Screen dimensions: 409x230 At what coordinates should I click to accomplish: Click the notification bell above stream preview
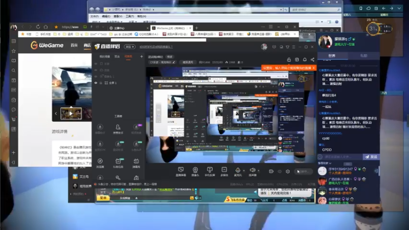305,59
